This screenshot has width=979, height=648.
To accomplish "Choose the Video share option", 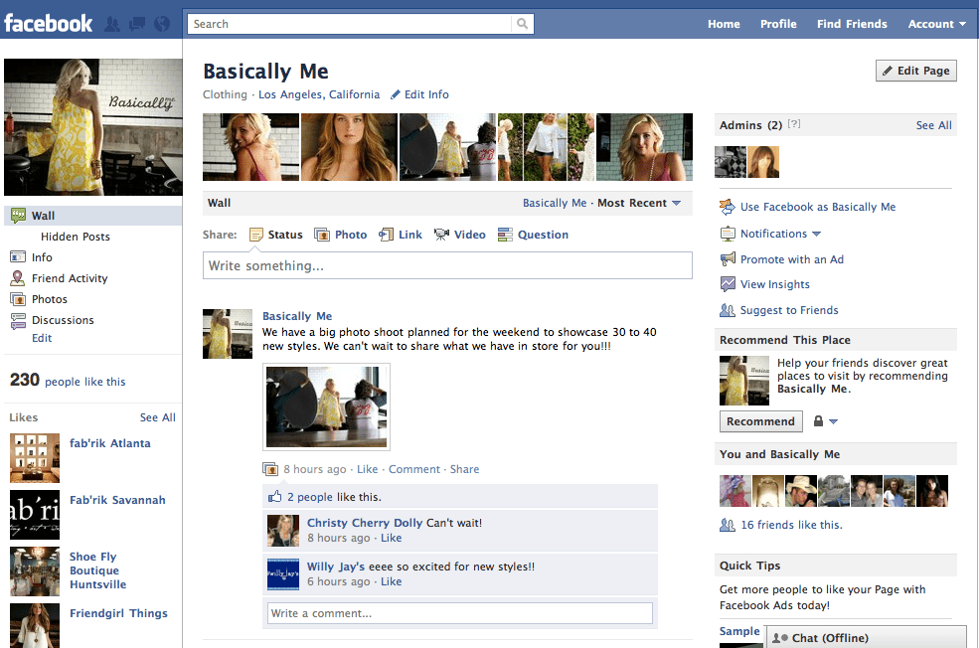I will [441, 235].
